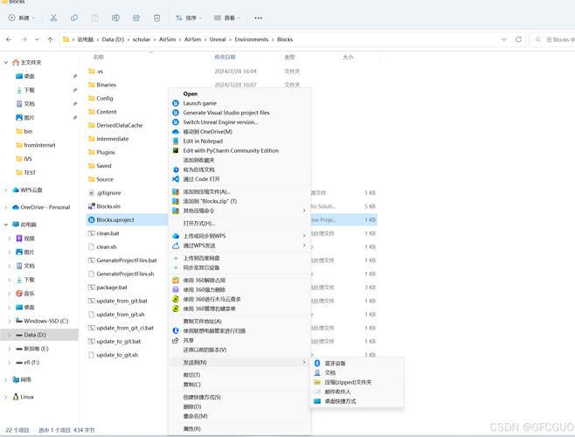
Task: Click the Cut scissors icon in toolbar
Action: click(x=53, y=17)
